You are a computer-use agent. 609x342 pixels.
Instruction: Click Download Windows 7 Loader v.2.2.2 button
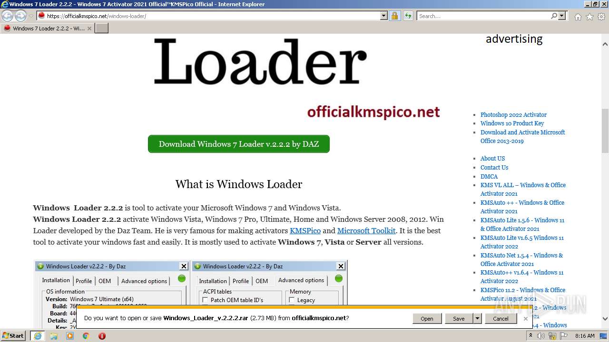[239, 144]
